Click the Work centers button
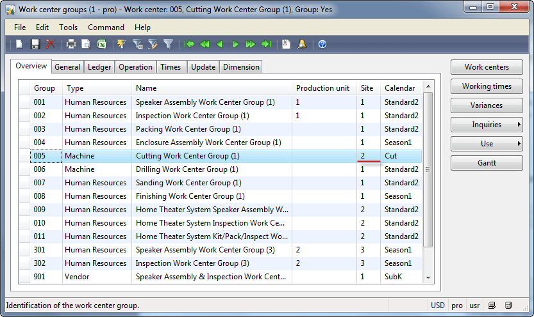The height and width of the screenshot is (317, 534). (487, 67)
